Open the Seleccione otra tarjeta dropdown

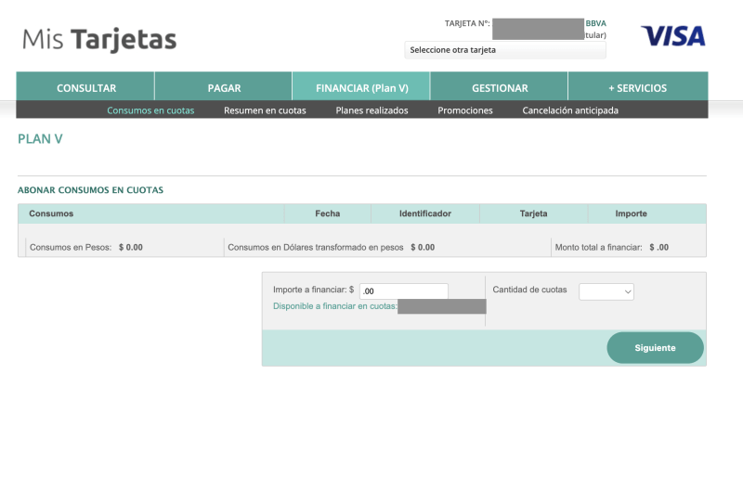pos(504,50)
